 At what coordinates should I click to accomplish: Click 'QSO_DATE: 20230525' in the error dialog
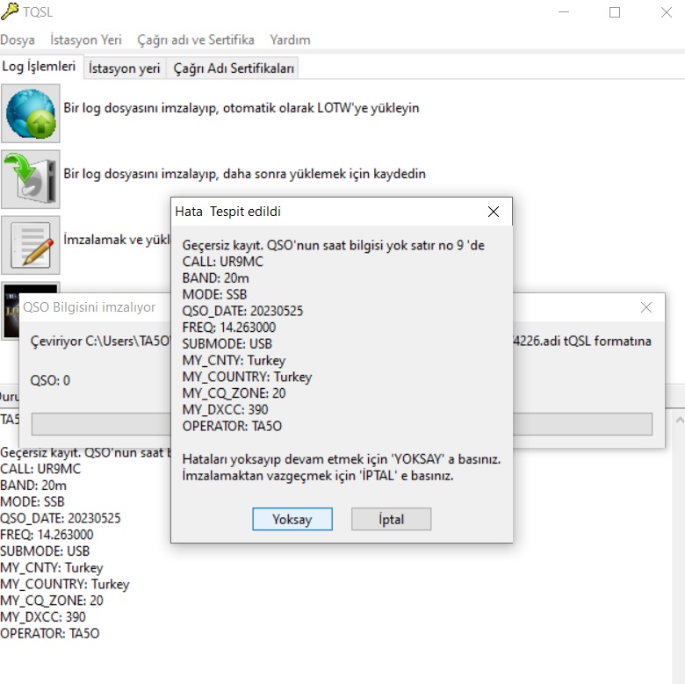(242, 311)
